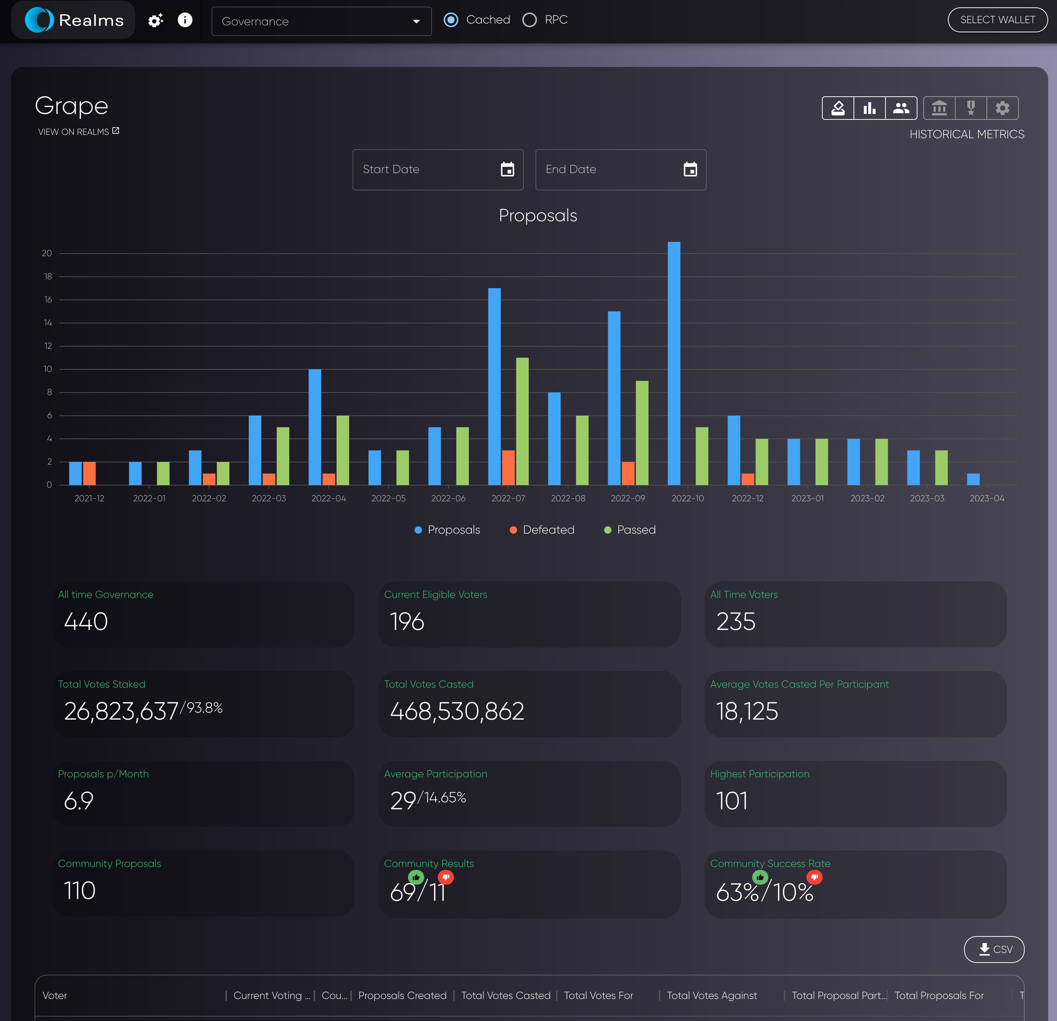Open the bar chart metrics view

click(869, 108)
